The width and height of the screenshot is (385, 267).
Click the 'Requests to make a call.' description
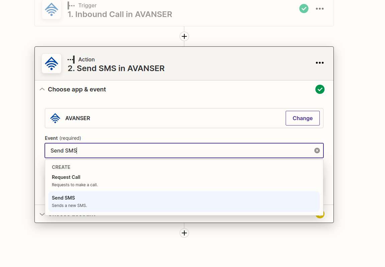coord(75,185)
